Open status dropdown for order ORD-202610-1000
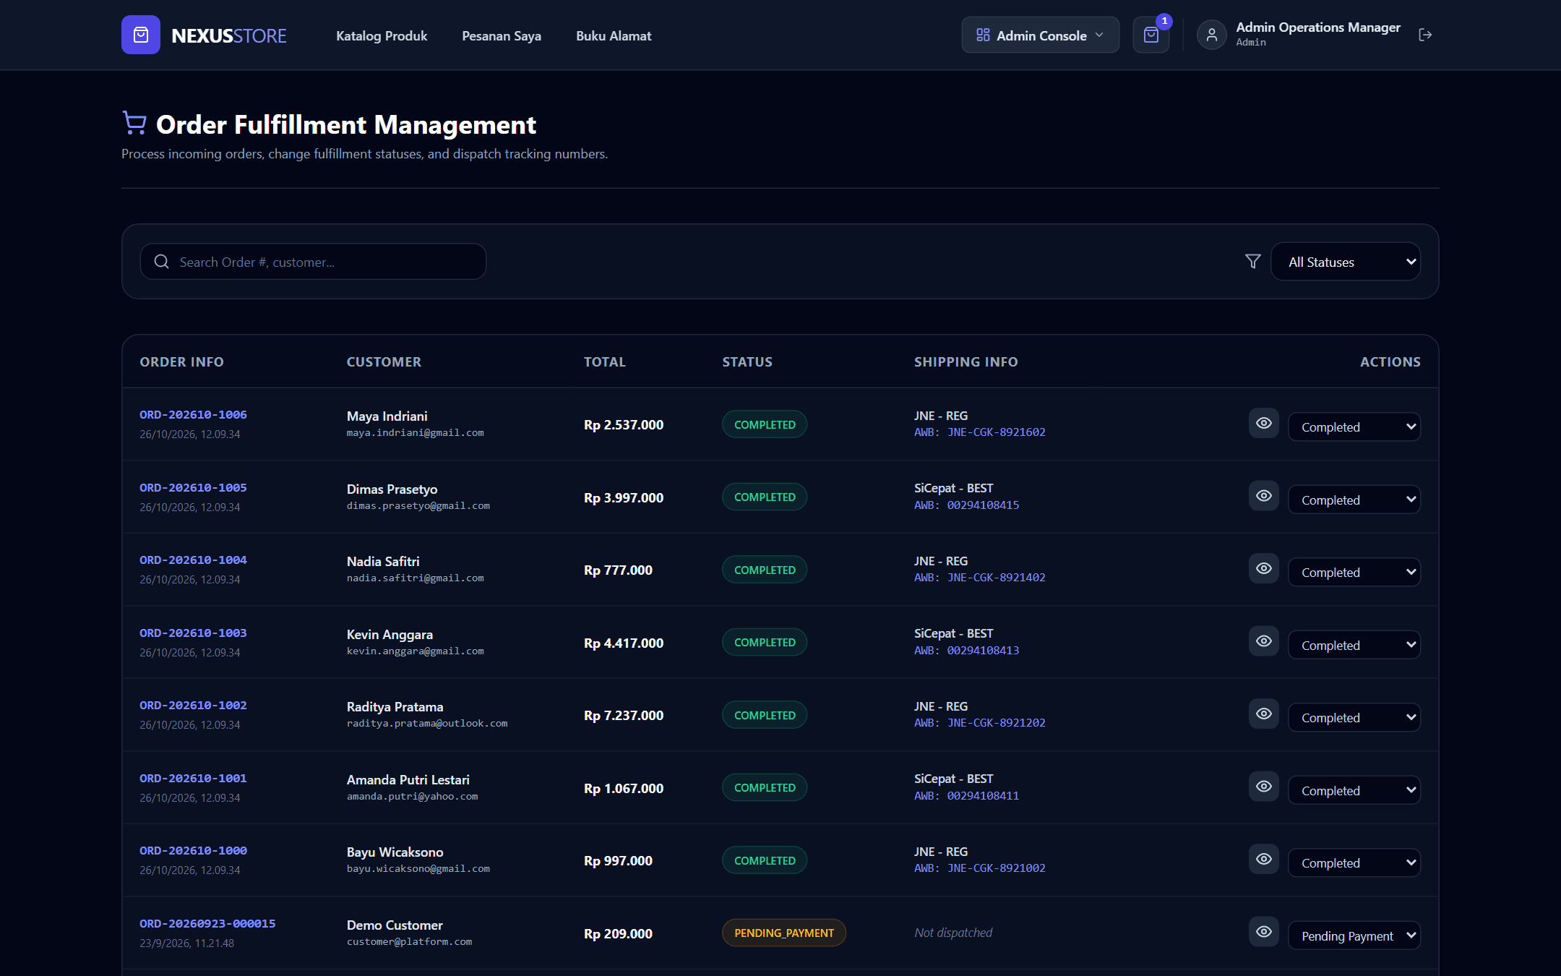 [1354, 862]
